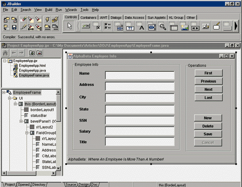242x187 pixels.
Task: Collapse the EmployeeApp.jpr project node
Action: (x=5, y=61)
